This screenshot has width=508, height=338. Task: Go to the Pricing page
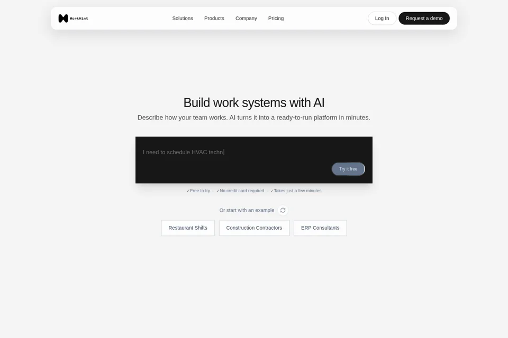coord(276,18)
